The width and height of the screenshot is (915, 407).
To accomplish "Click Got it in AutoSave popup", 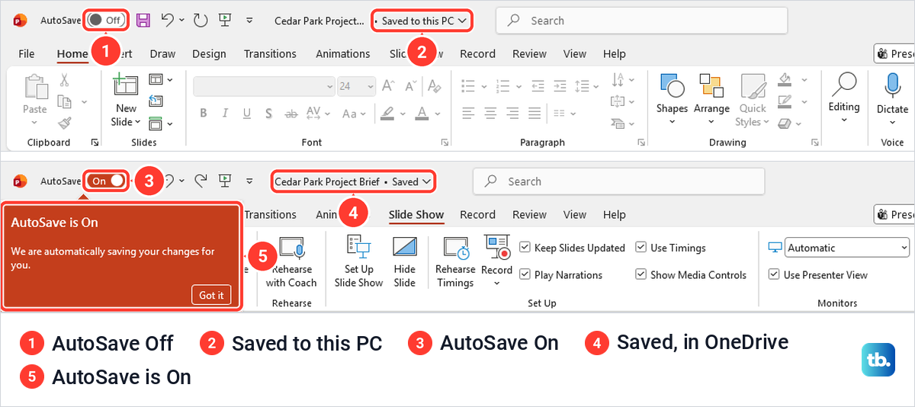I will click(211, 295).
